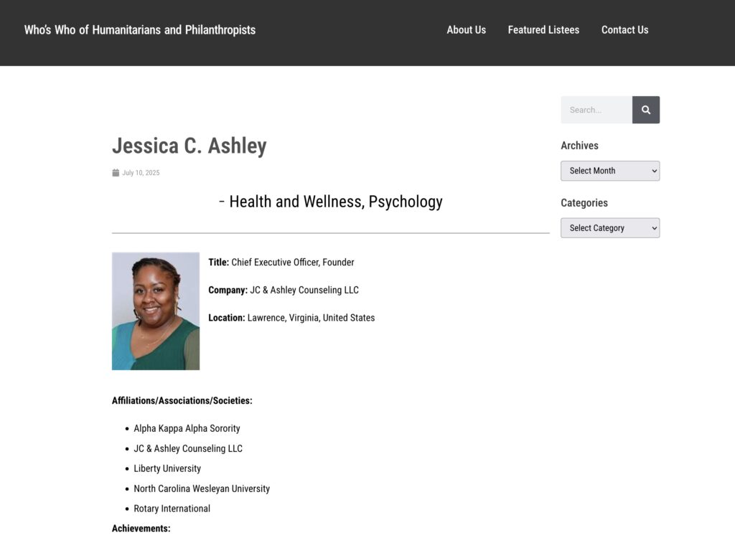Click Rotary International list item
735x548 pixels.
tap(172, 509)
